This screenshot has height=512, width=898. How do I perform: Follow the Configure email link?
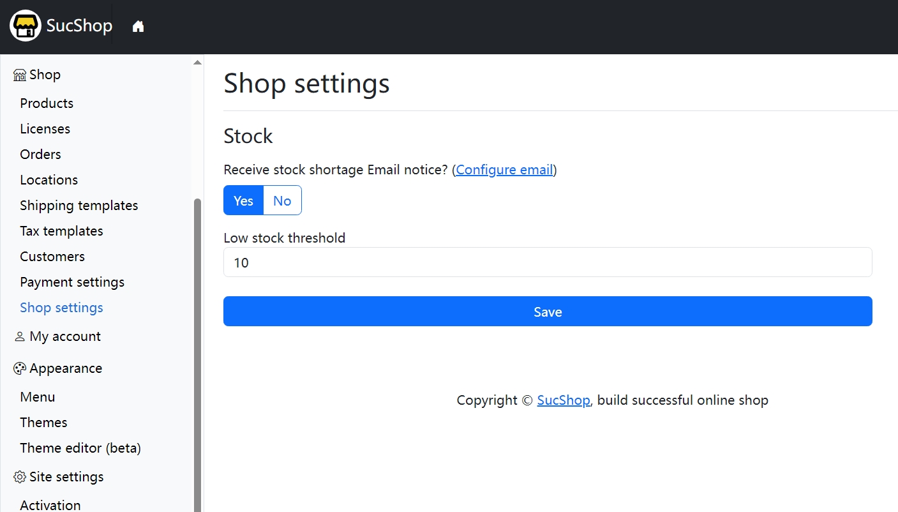point(504,170)
